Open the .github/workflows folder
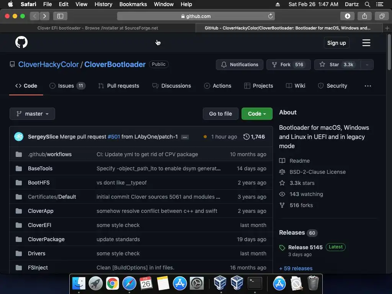392x294 pixels. 50,155
